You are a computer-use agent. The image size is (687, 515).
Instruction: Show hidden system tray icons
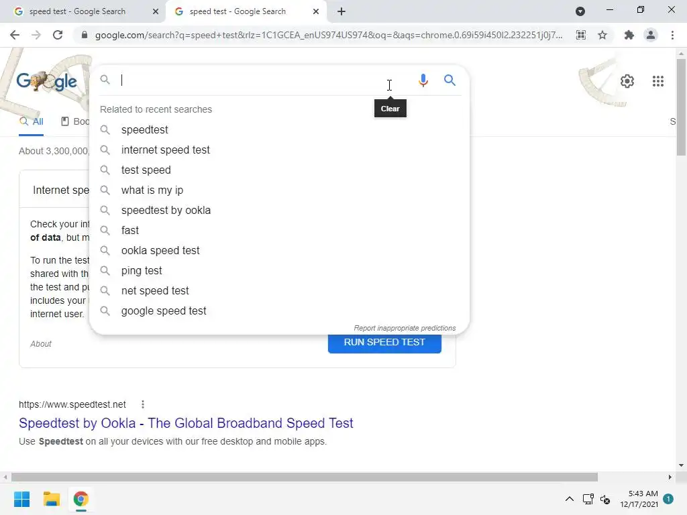coord(569,499)
